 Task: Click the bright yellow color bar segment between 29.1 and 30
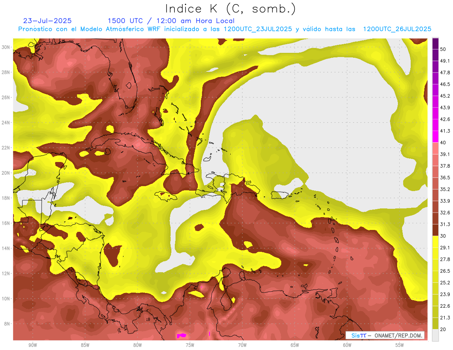(435, 242)
